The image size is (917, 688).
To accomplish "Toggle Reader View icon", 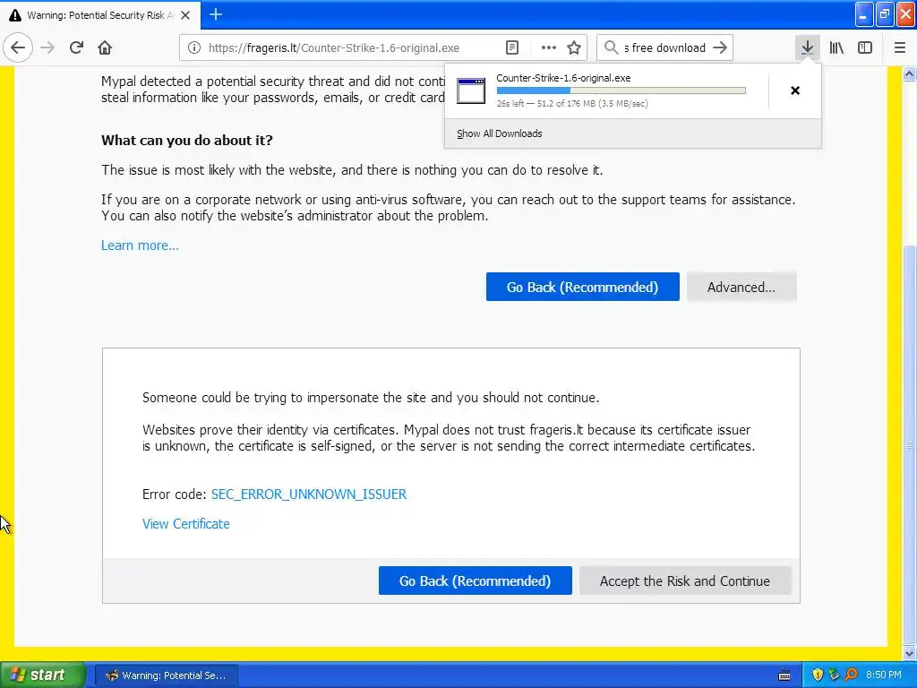I will click(x=511, y=48).
